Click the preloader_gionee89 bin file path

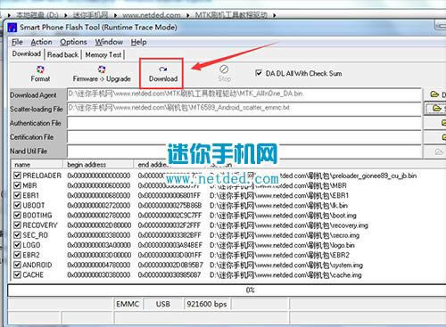click(x=313, y=176)
